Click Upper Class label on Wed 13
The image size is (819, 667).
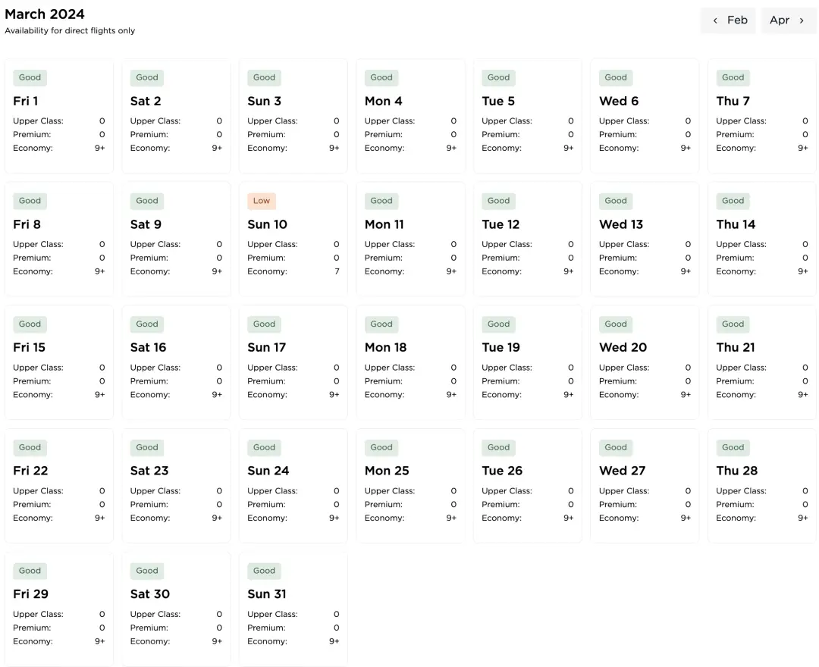point(624,244)
